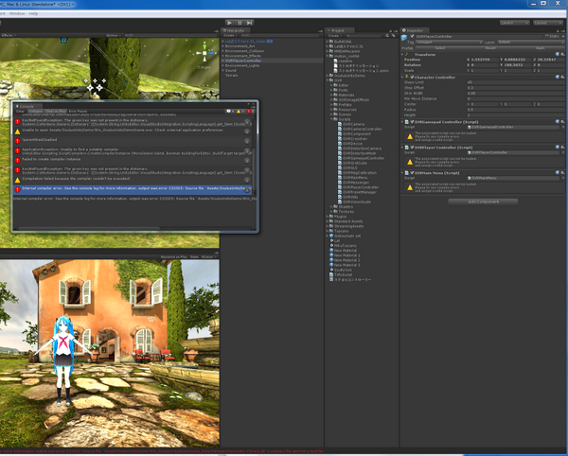Open the Layers dropdown in the toolbar

(x=514, y=23)
